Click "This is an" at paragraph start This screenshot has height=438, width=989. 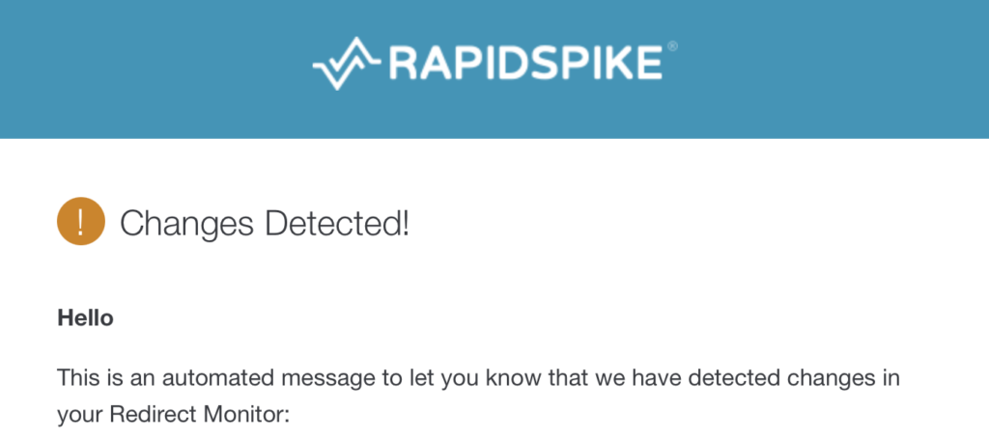[x=106, y=378]
